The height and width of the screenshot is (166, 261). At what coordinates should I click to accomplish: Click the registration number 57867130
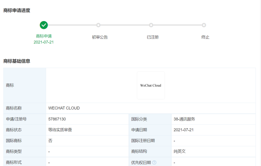click(x=57, y=119)
